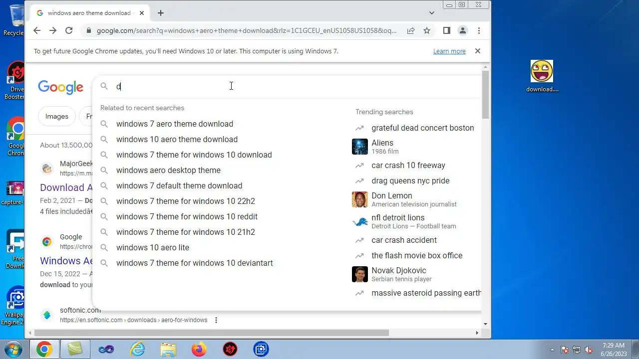Pick 'windows 7 theme for windows 10 deviantart'
This screenshot has height=359, width=639.
click(x=195, y=263)
